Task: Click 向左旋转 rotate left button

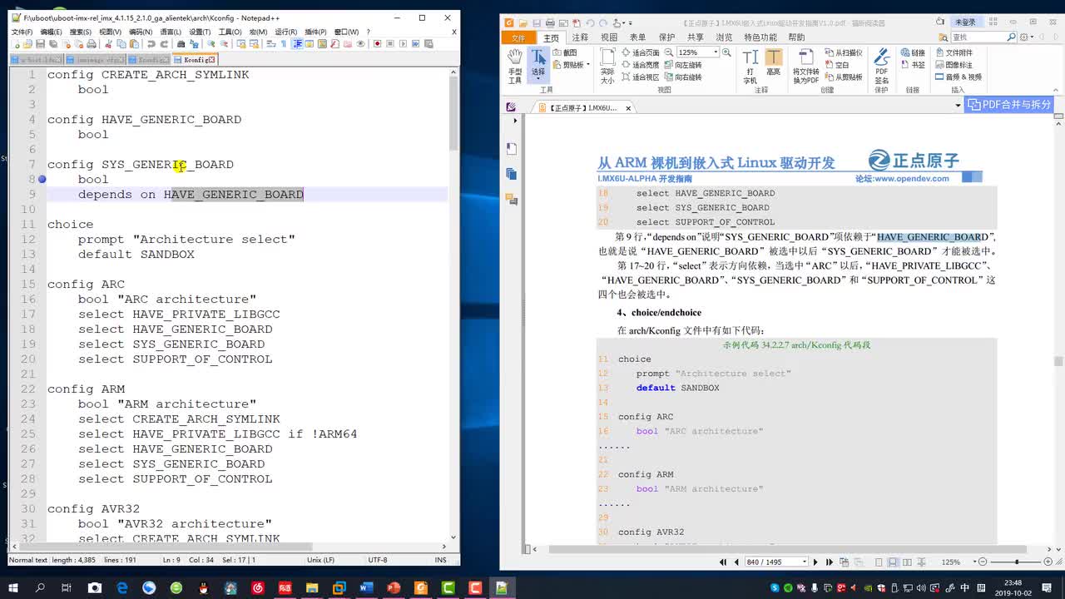Action: tap(682, 64)
